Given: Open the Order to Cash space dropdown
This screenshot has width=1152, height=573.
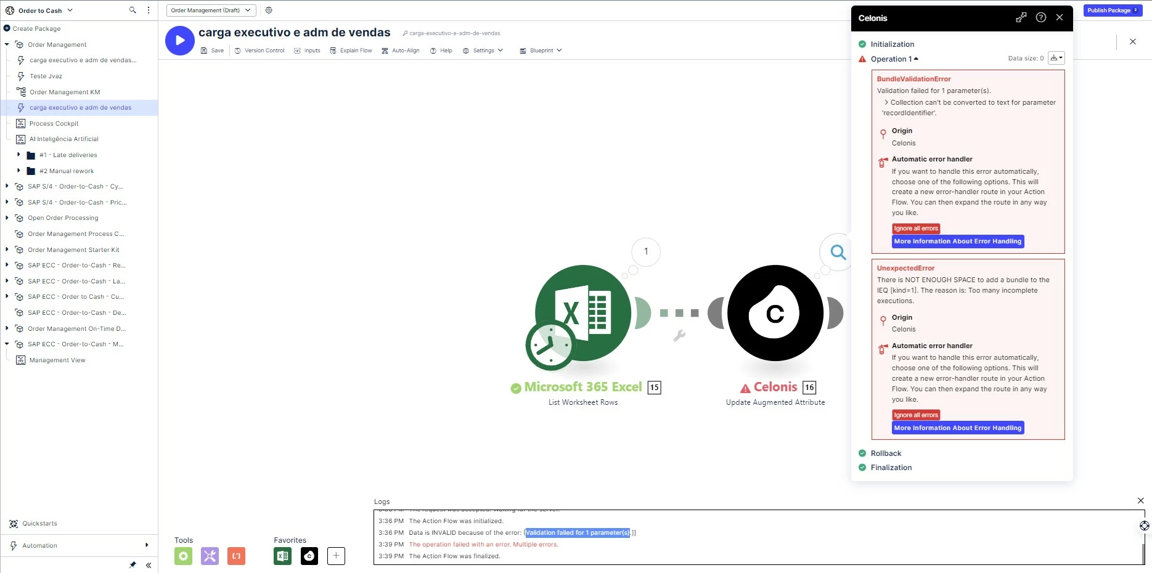Looking at the screenshot, I should coord(39,10).
